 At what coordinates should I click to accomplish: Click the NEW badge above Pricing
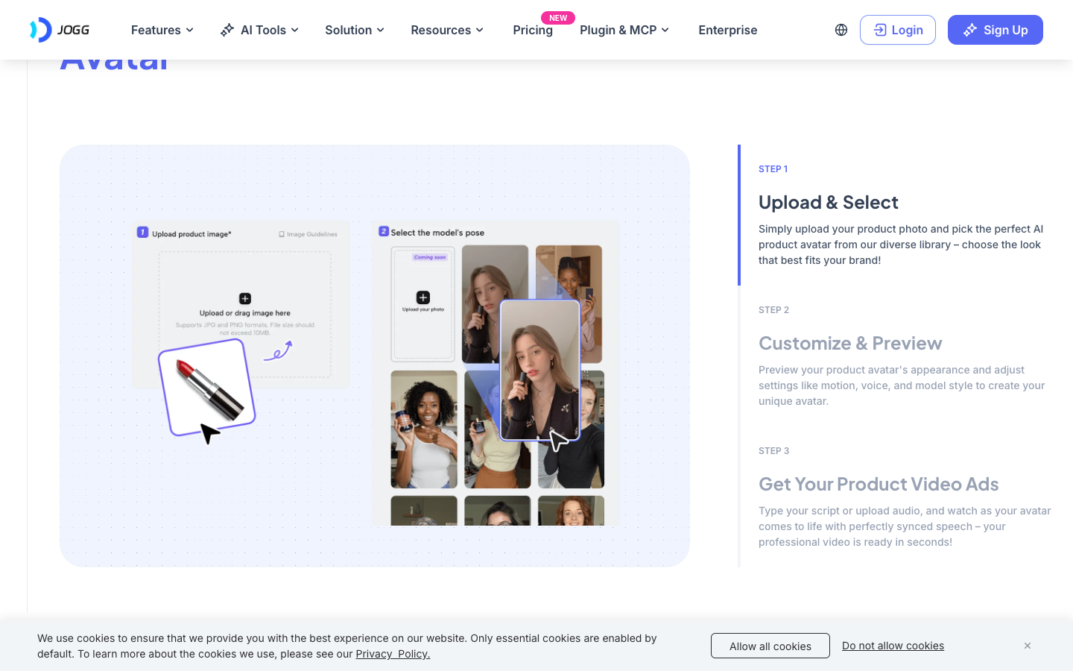coord(558,18)
